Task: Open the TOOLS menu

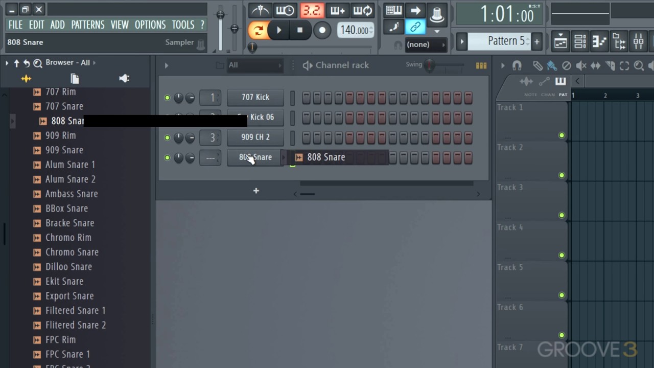Action: pos(183,25)
